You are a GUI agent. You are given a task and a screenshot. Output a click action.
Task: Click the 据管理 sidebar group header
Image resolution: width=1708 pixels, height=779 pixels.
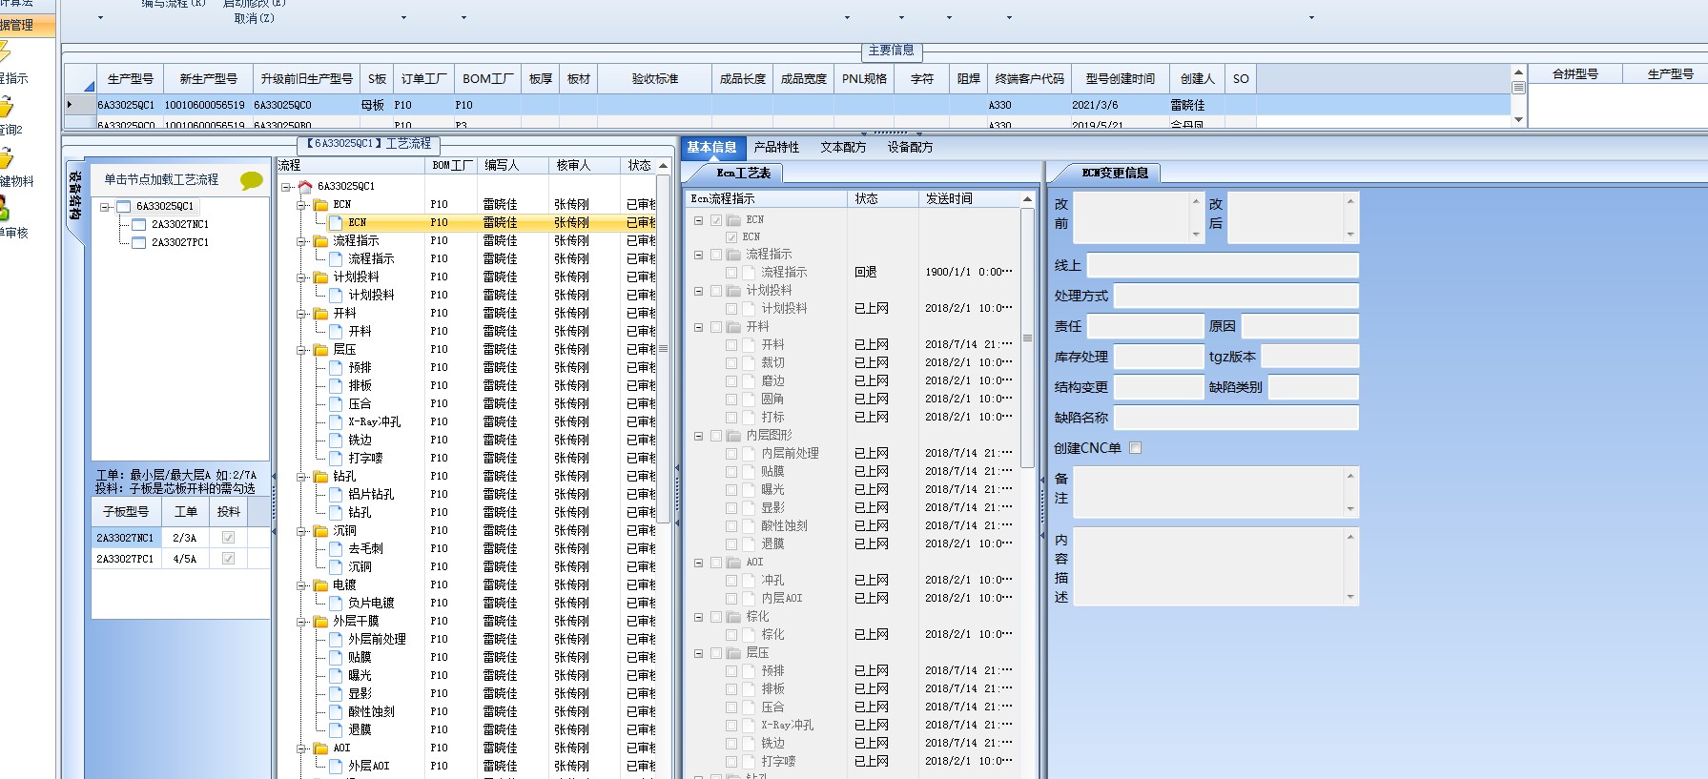pyautogui.click(x=28, y=25)
